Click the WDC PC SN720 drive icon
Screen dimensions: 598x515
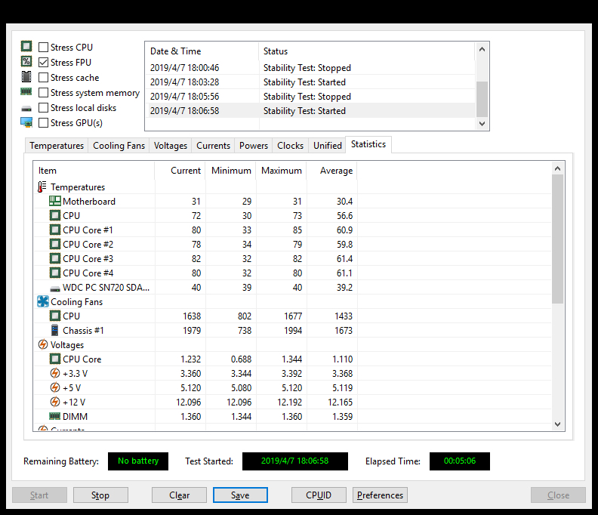coord(55,288)
